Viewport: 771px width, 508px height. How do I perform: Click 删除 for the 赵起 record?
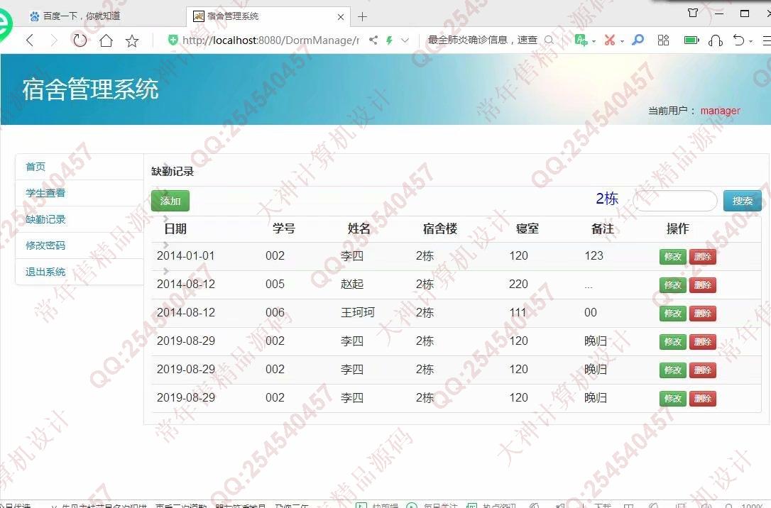pyautogui.click(x=703, y=285)
